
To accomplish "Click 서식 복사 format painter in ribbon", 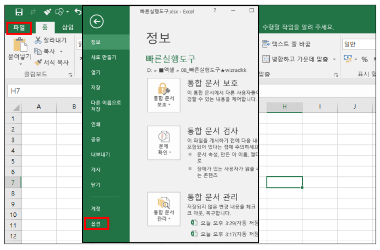I will click(x=52, y=63).
